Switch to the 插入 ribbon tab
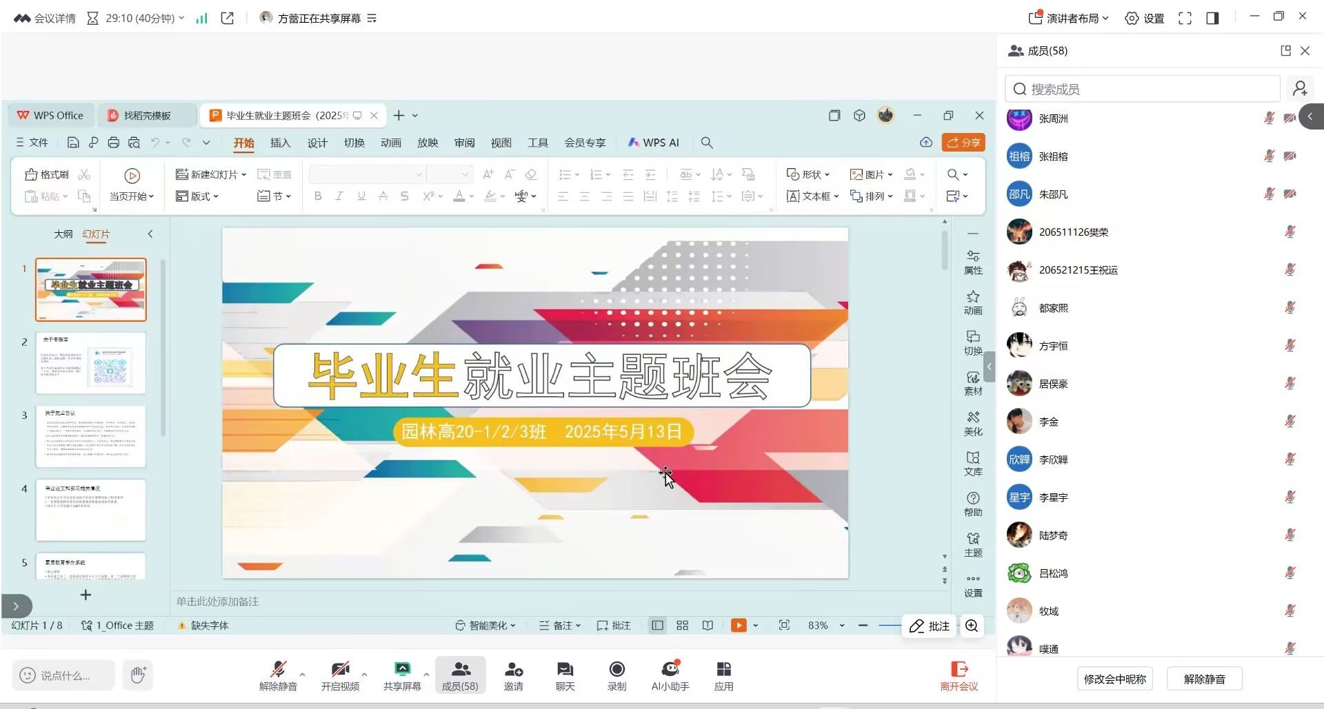Viewport: 1324px width, 709px height. click(x=280, y=143)
